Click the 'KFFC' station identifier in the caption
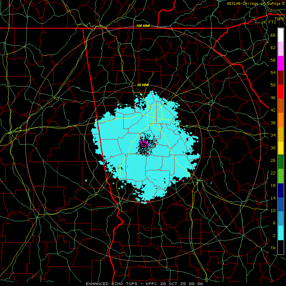 152,284
